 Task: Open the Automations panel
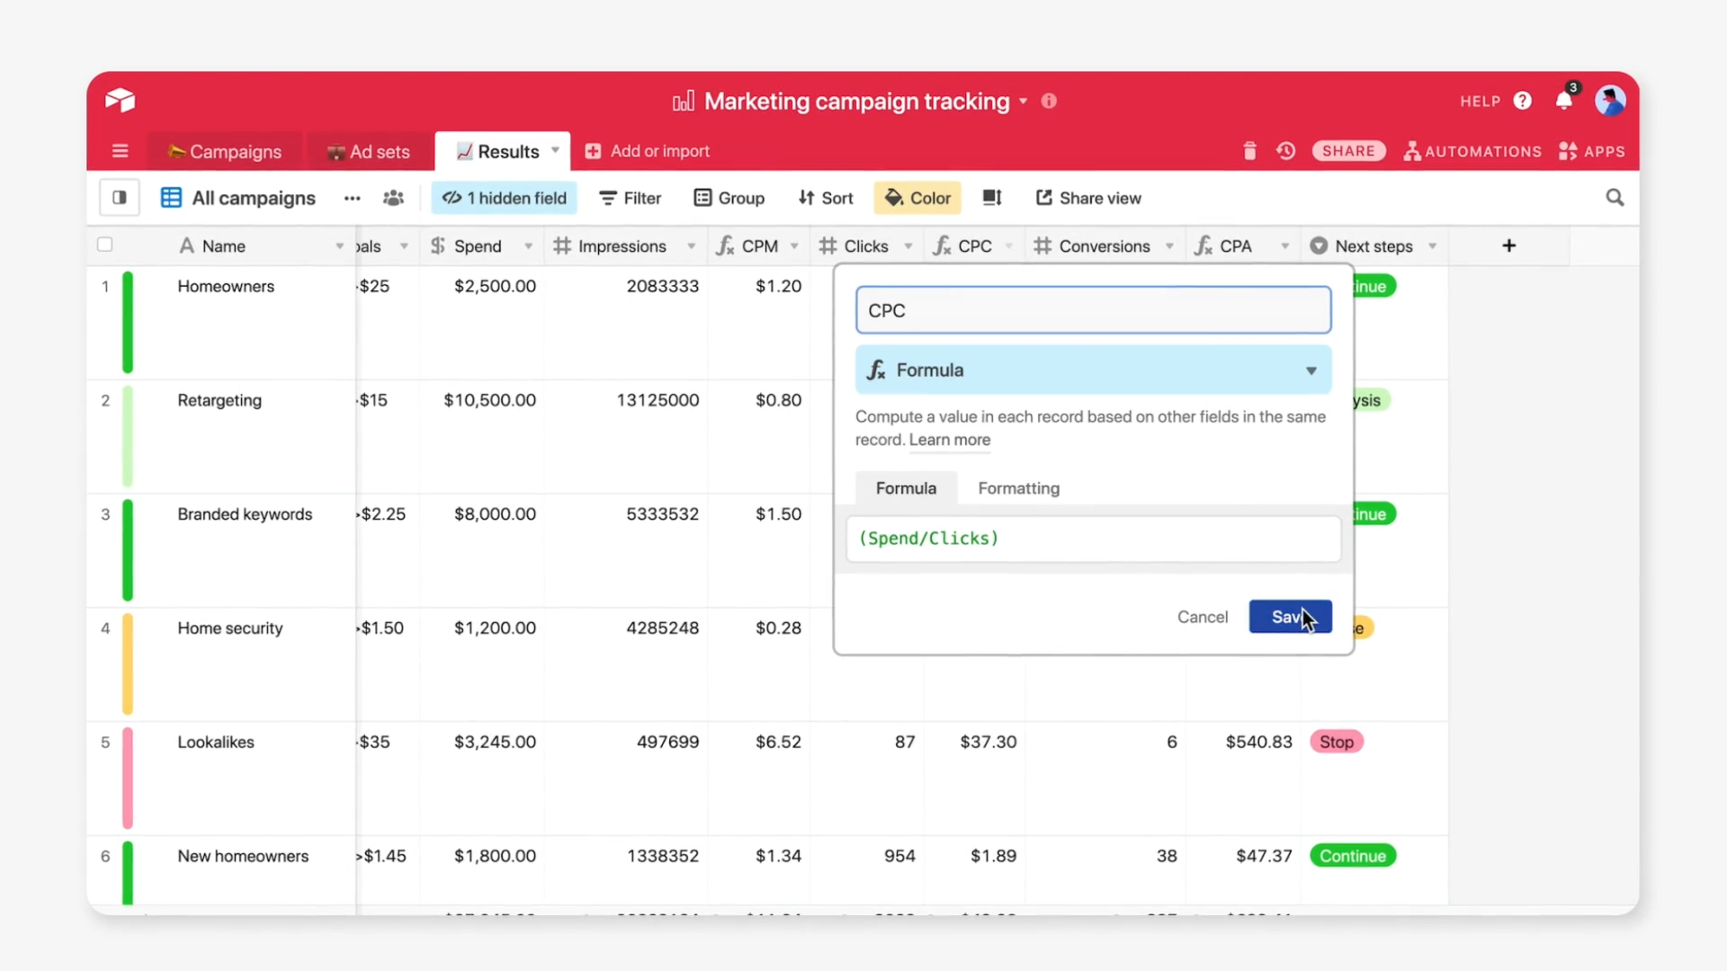[1473, 150]
